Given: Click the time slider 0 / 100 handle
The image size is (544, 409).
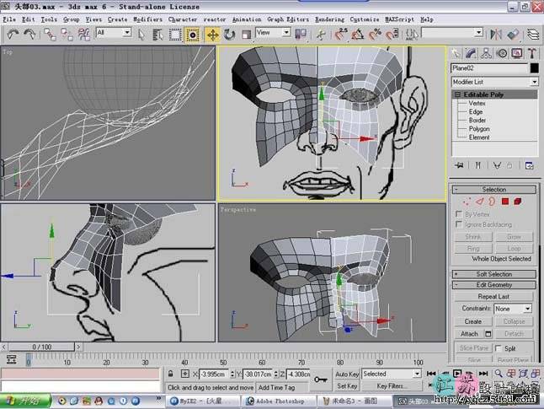Looking at the screenshot, I should tap(41, 347).
